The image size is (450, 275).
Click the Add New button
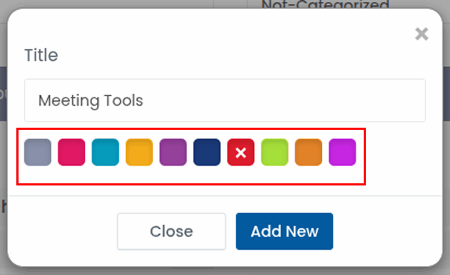pos(284,232)
